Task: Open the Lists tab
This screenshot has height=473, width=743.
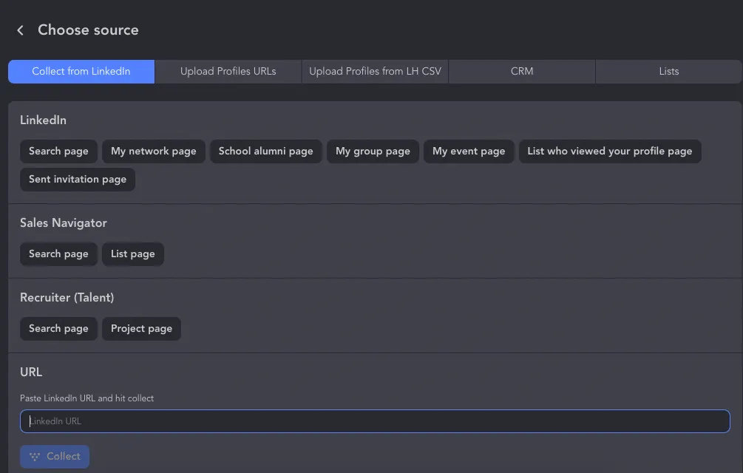Action: pyautogui.click(x=668, y=72)
